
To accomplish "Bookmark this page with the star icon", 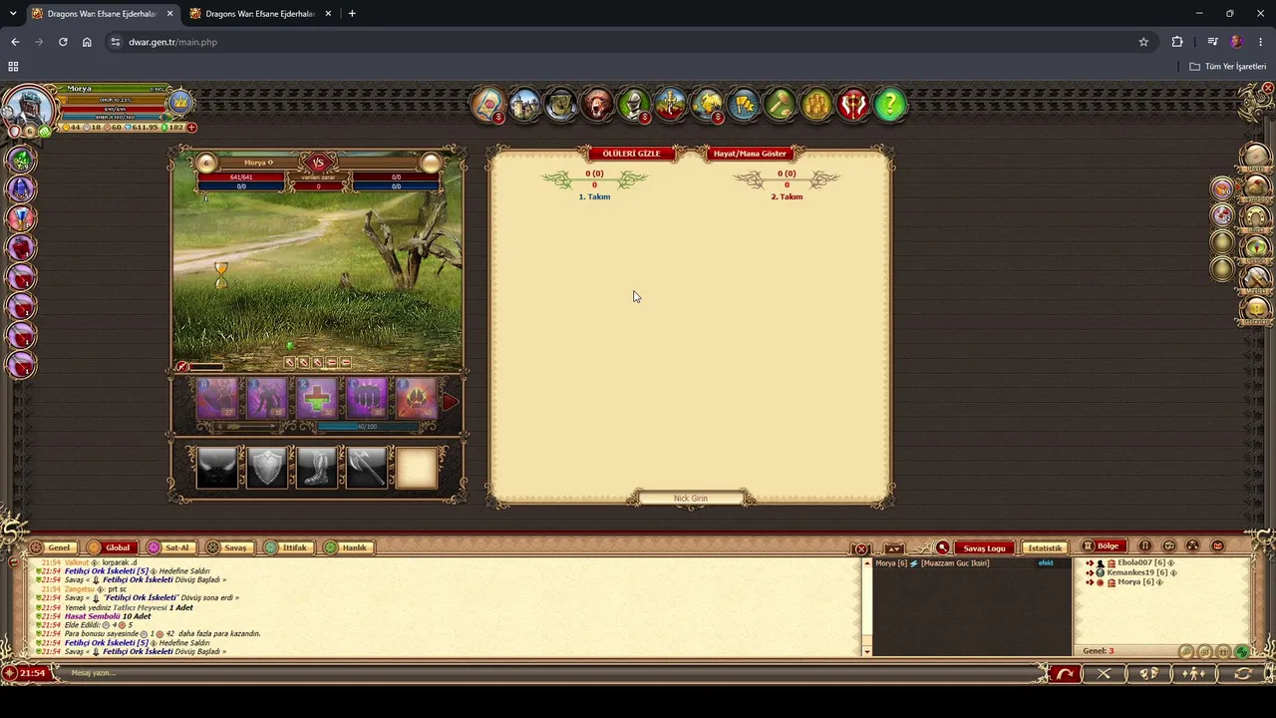I will click(x=1143, y=42).
